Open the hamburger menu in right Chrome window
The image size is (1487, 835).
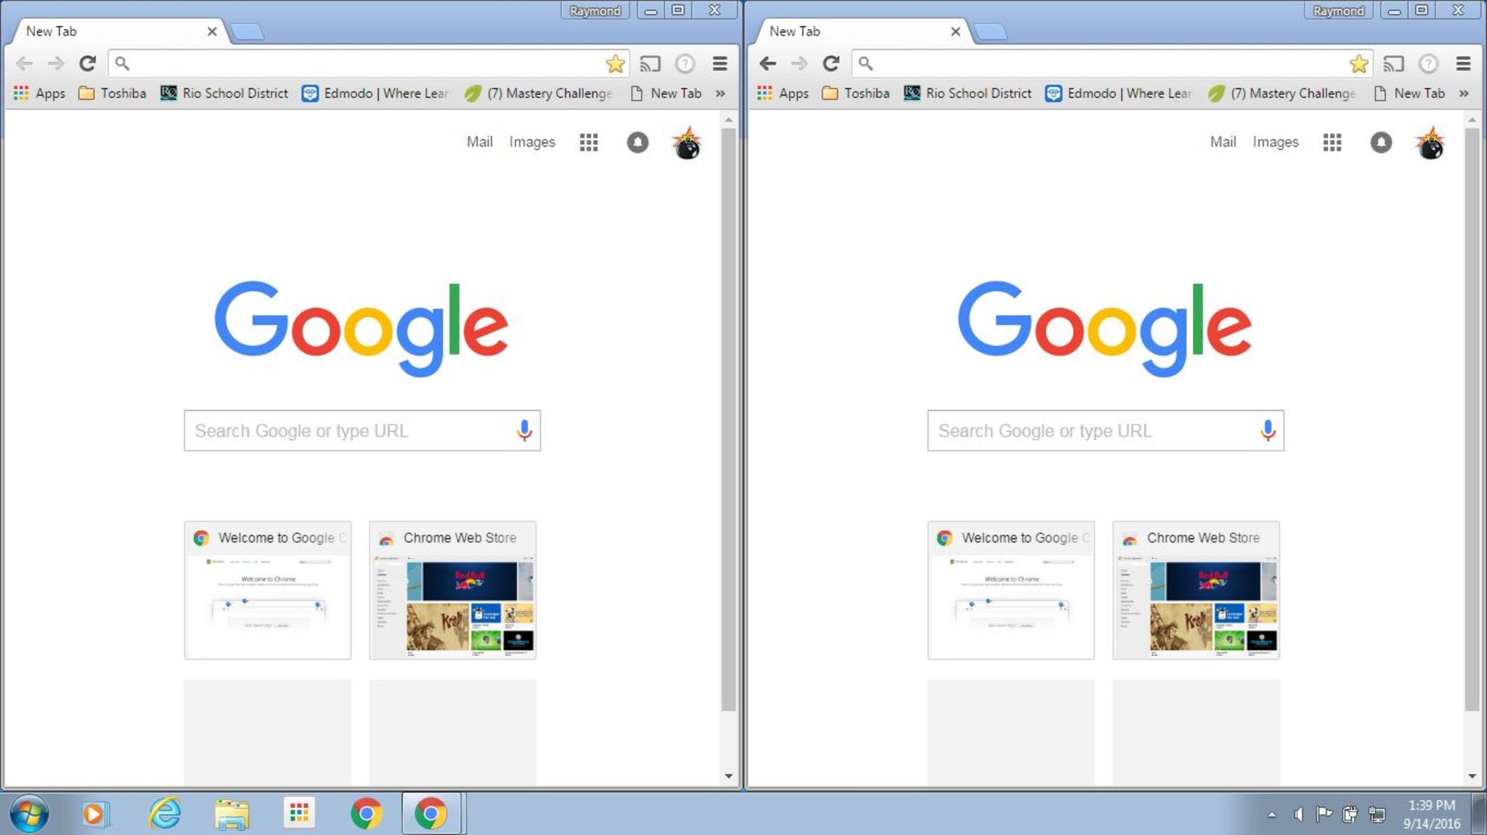click(1463, 64)
